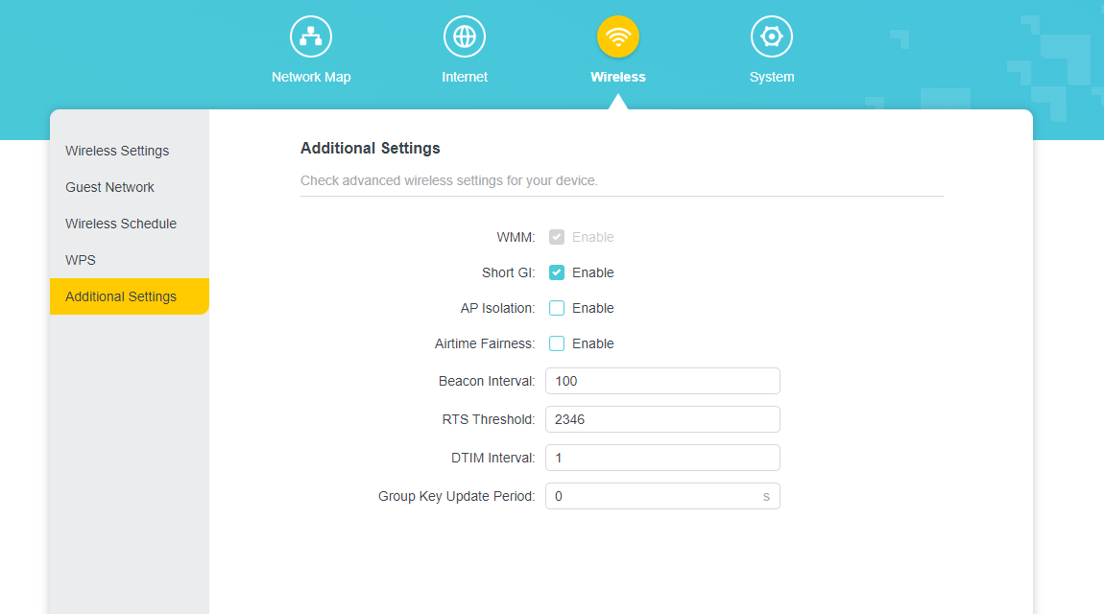
Task: Click the Group Key Update Period field
Action: (x=653, y=496)
